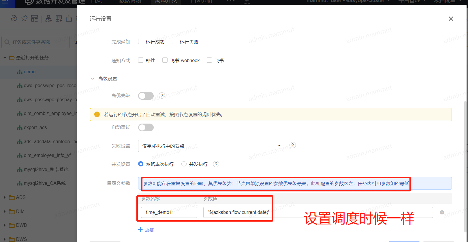The width and height of the screenshot is (468, 242).
Task: Click the new workflow icon in left toolbar
Action: pyautogui.click(x=49, y=18)
